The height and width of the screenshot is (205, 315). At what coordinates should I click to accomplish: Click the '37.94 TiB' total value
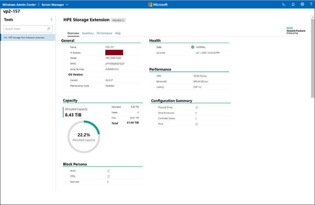(x=132, y=123)
